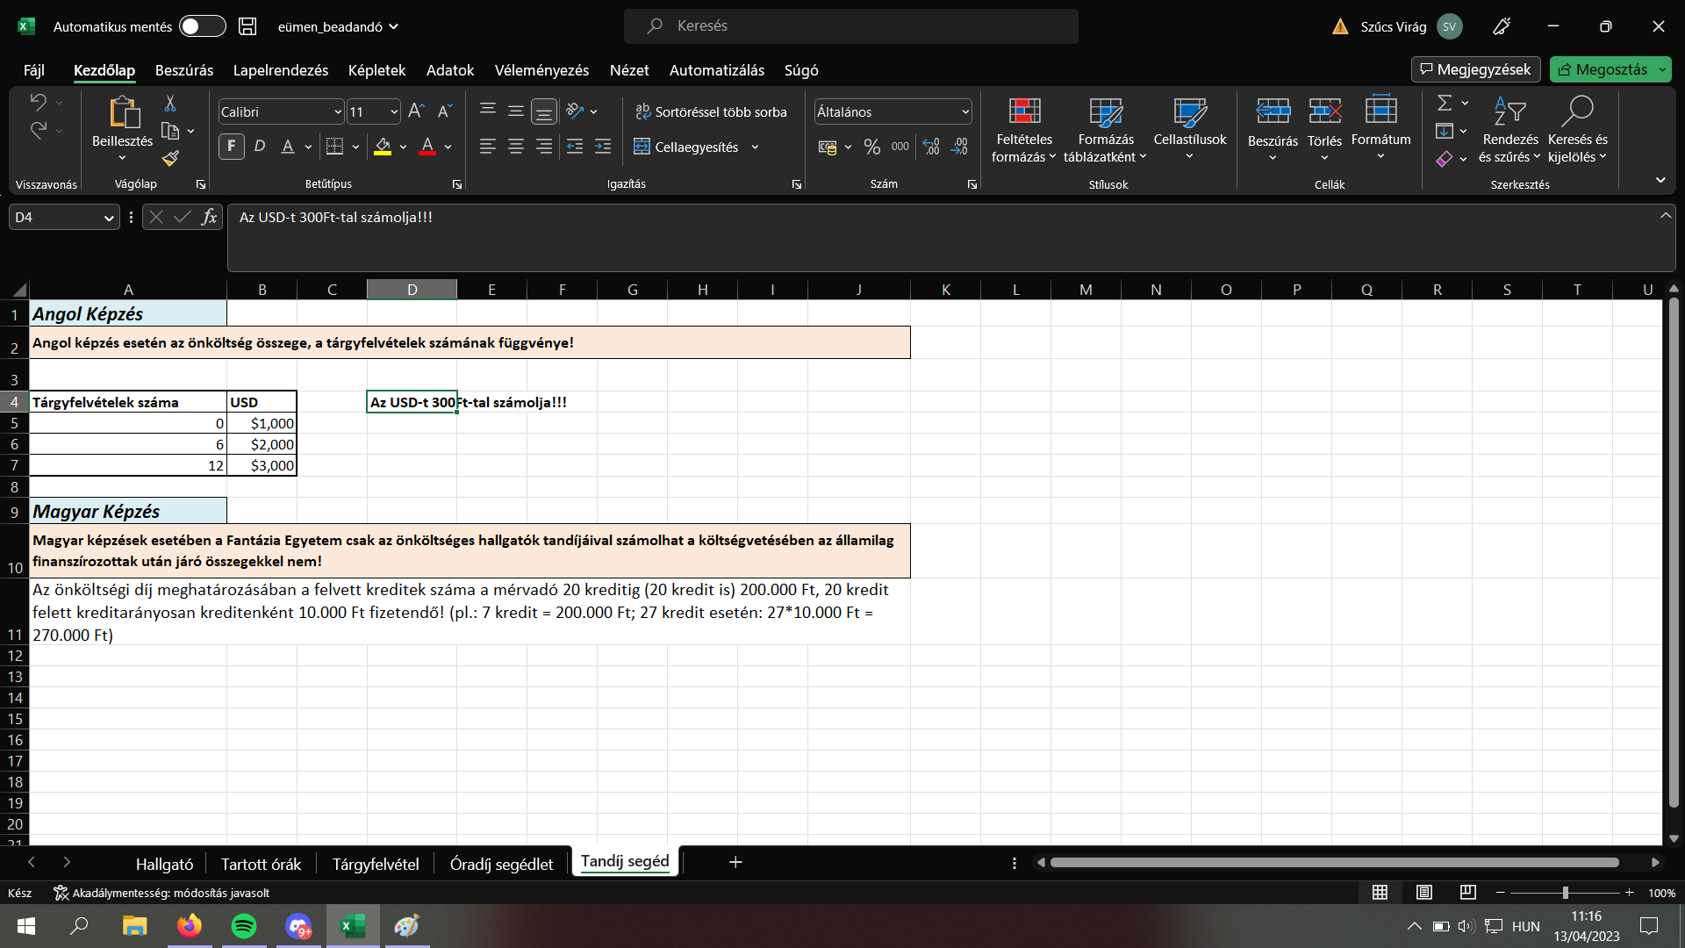This screenshot has height=948, width=1685.
Task: Open the Általános number format dropdown
Action: [965, 112]
